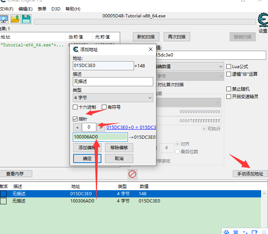Screen dimensions: 268x234
Task: Click the 手动添加地址 button
Action: click(250, 174)
